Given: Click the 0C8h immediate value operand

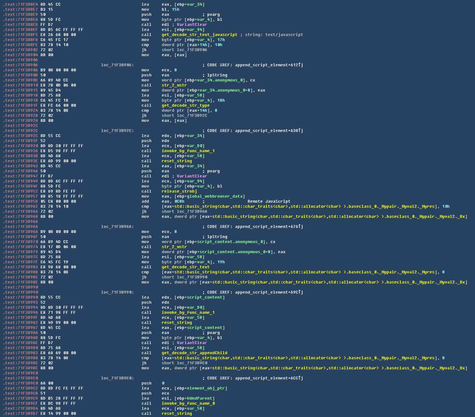Looking at the screenshot, I should point(179,201).
